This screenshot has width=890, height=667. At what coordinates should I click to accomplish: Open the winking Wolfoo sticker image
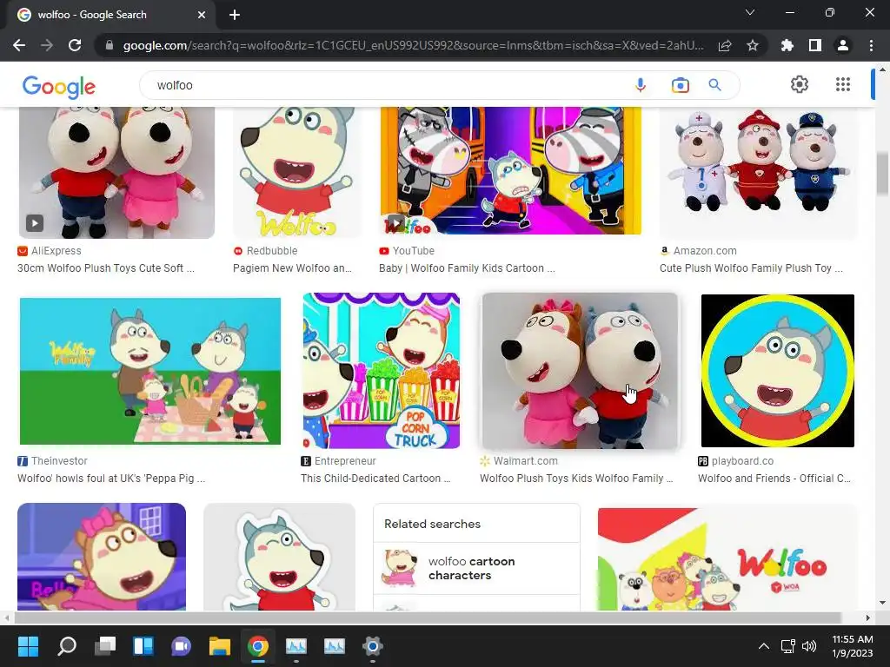(x=279, y=557)
